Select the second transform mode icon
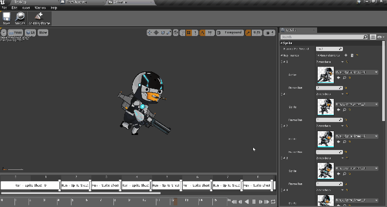This screenshot has height=207, width=387. (x=156, y=33)
